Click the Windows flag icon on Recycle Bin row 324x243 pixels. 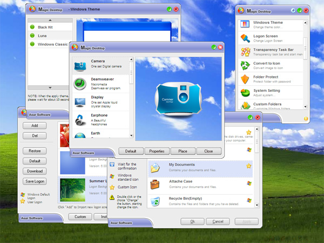click(249, 200)
